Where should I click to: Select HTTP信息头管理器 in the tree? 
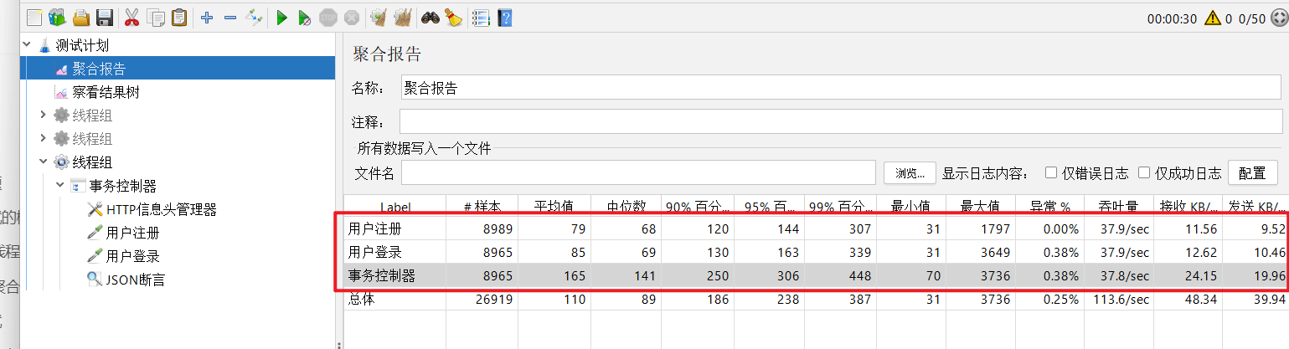point(162,209)
